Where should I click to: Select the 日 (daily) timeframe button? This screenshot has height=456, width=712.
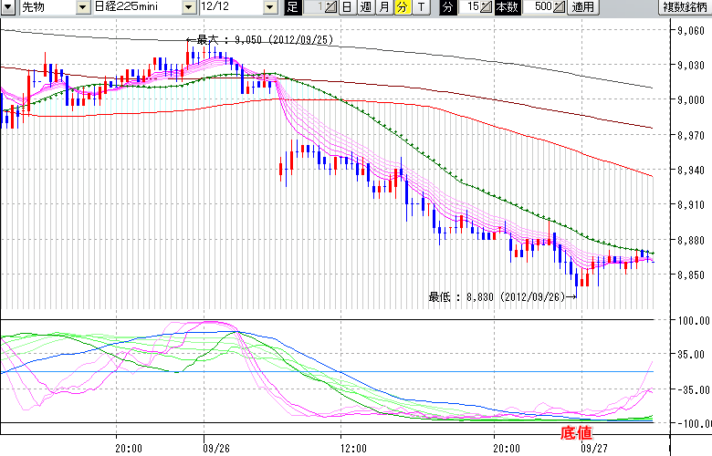(348, 7)
